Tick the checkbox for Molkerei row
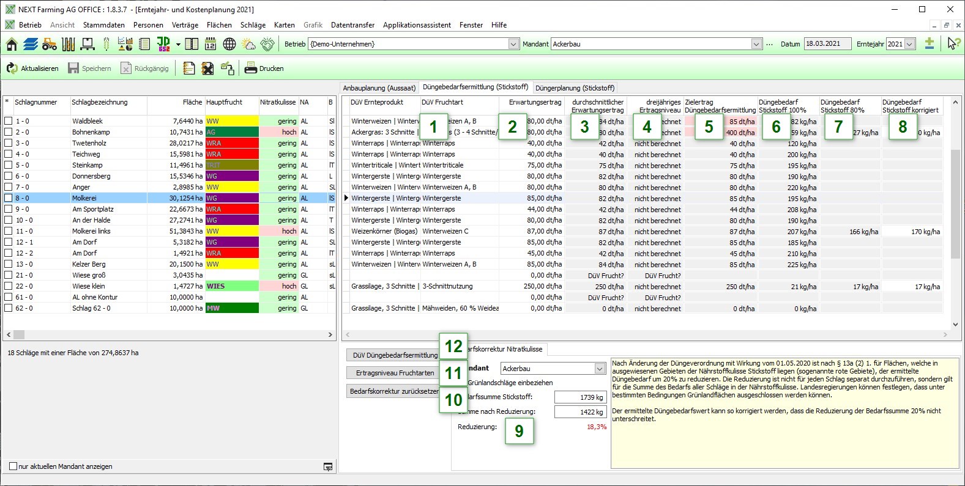965x486 pixels. point(9,198)
